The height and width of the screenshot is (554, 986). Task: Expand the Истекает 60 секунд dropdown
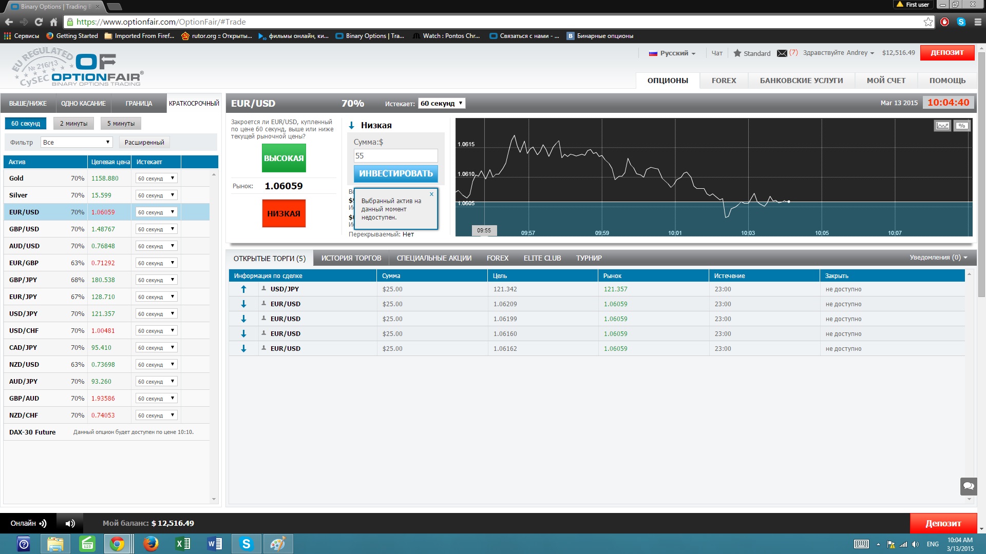[x=442, y=103]
